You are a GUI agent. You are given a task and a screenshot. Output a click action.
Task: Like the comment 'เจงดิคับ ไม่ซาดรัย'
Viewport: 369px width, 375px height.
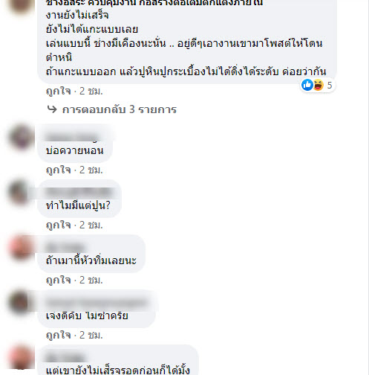click(x=59, y=335)
